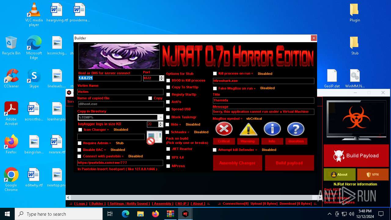
Task: Select the Plugin folder on desktop
Action: [355, 13]
